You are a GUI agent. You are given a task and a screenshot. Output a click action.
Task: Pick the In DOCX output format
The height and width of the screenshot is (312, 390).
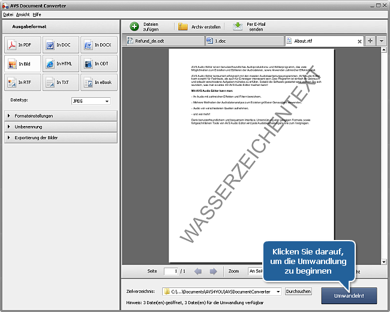click(99, 45)
